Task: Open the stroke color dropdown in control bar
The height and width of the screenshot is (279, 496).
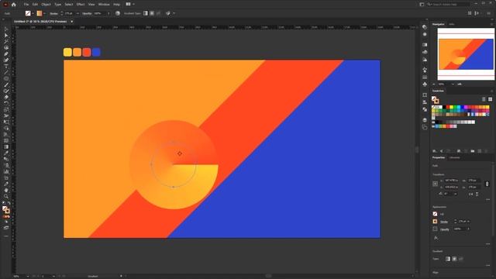Action: pos(44,13)
